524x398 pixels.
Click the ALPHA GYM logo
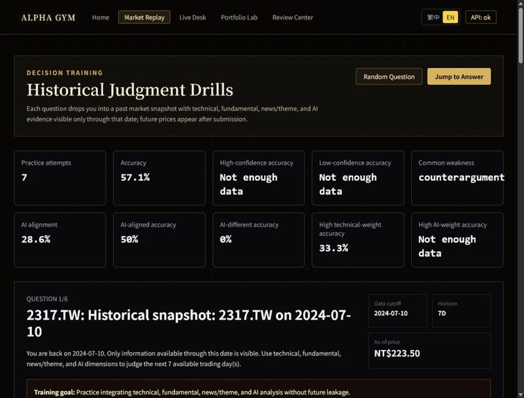click(48, 17)
